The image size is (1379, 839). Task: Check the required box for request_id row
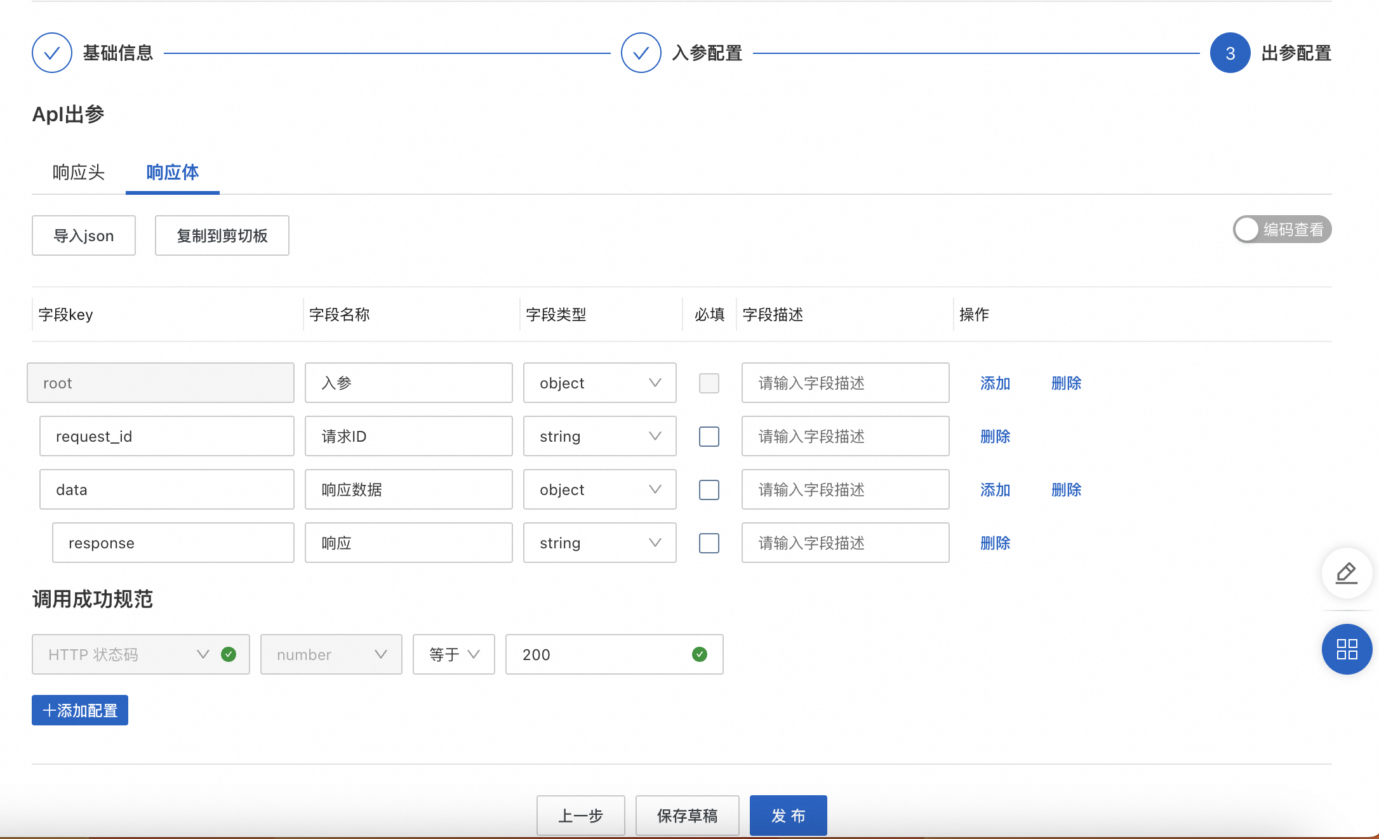coord(709,437)
